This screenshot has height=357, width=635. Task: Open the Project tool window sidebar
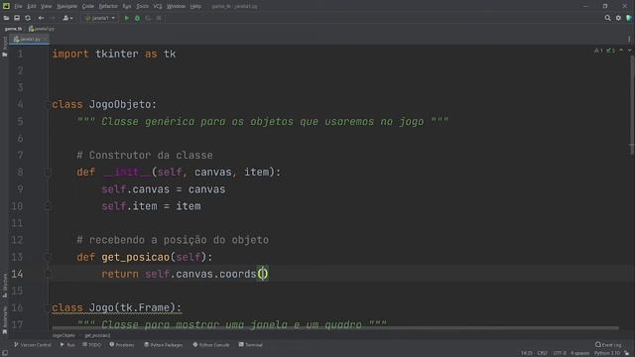point(5,47)
